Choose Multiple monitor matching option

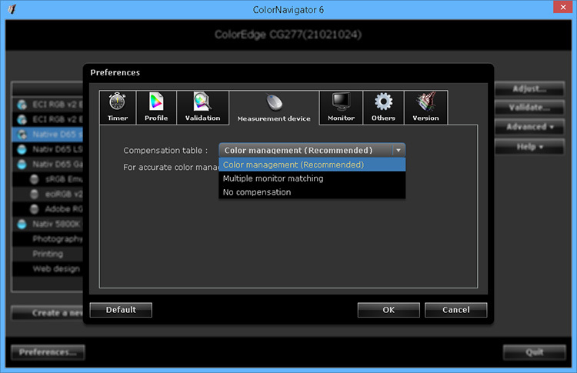[312, 178]
